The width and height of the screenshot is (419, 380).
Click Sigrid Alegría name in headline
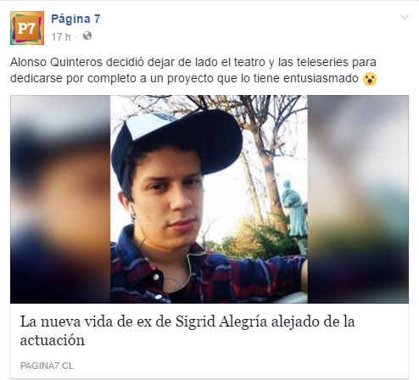click(x=221, y=321)
